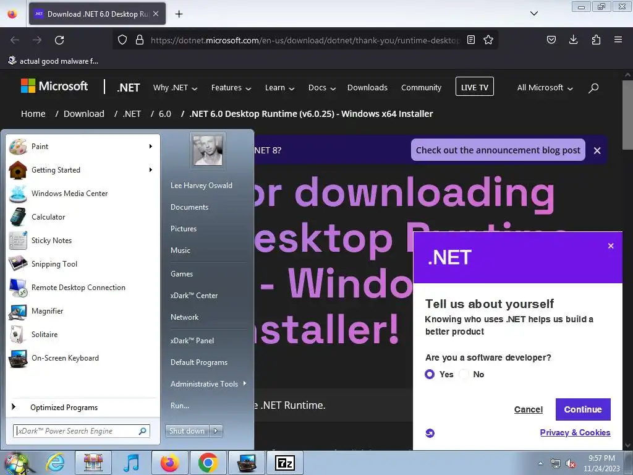Open the Firefox downloads panel
This screenshot has height=475, width=633.
(573, 40)
